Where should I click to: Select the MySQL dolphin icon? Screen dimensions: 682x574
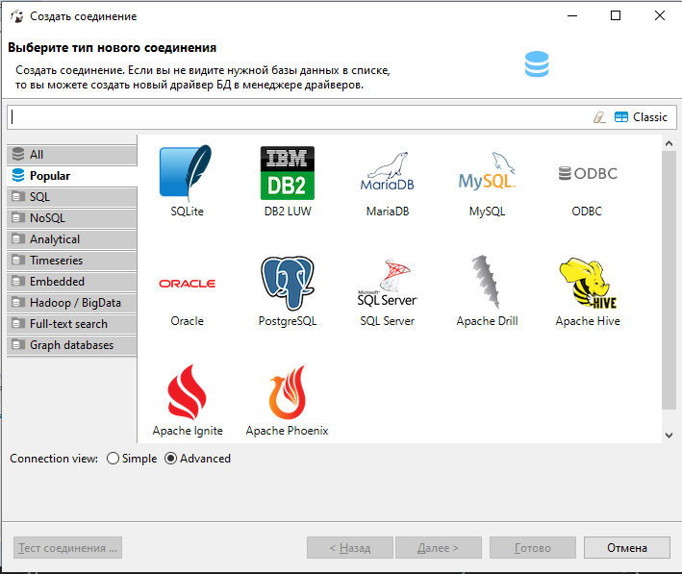coord(487,173)
